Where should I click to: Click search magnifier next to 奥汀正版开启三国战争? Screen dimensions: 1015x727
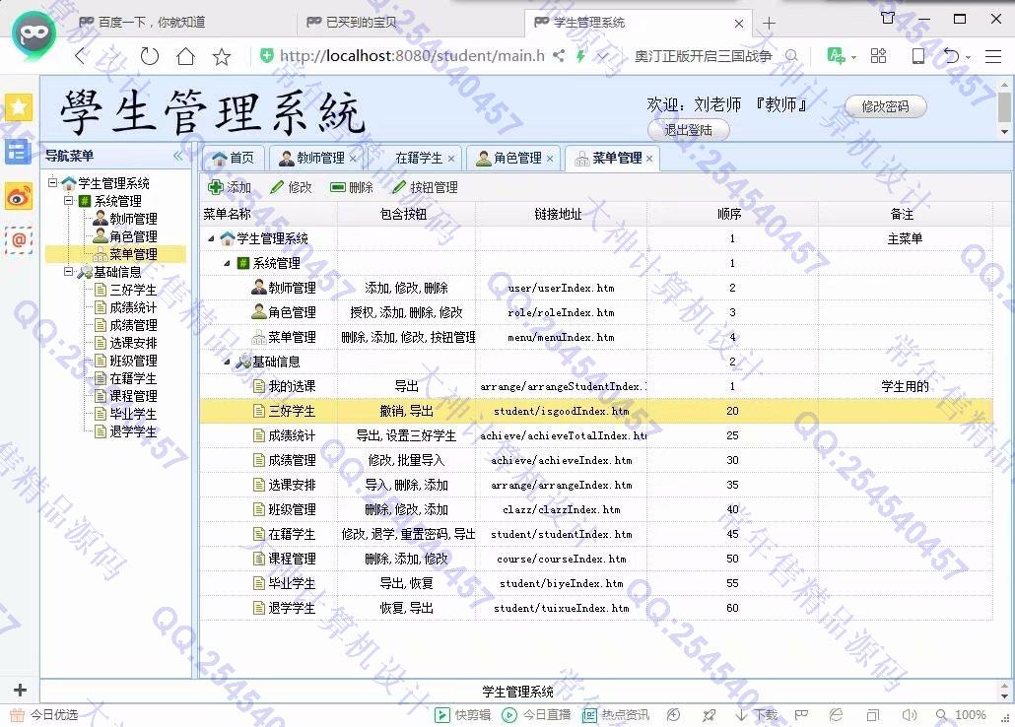click(x=791, y=56)
